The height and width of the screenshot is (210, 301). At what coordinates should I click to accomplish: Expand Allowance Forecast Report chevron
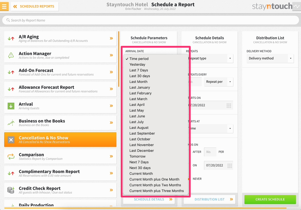click(x=111, y=89)
